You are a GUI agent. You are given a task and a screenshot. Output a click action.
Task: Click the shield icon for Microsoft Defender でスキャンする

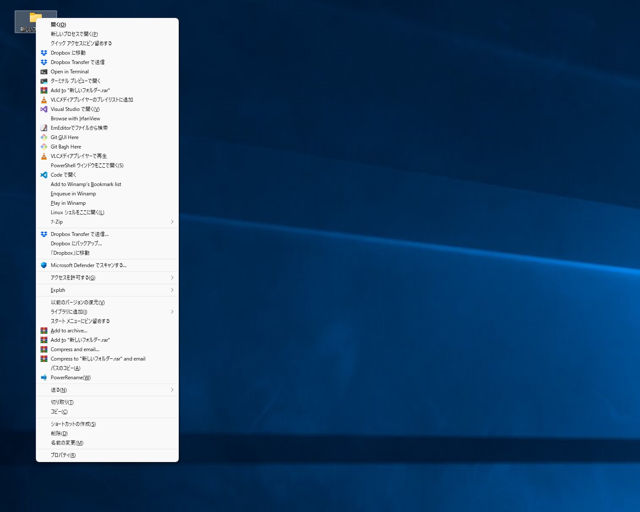coord(44,265)
